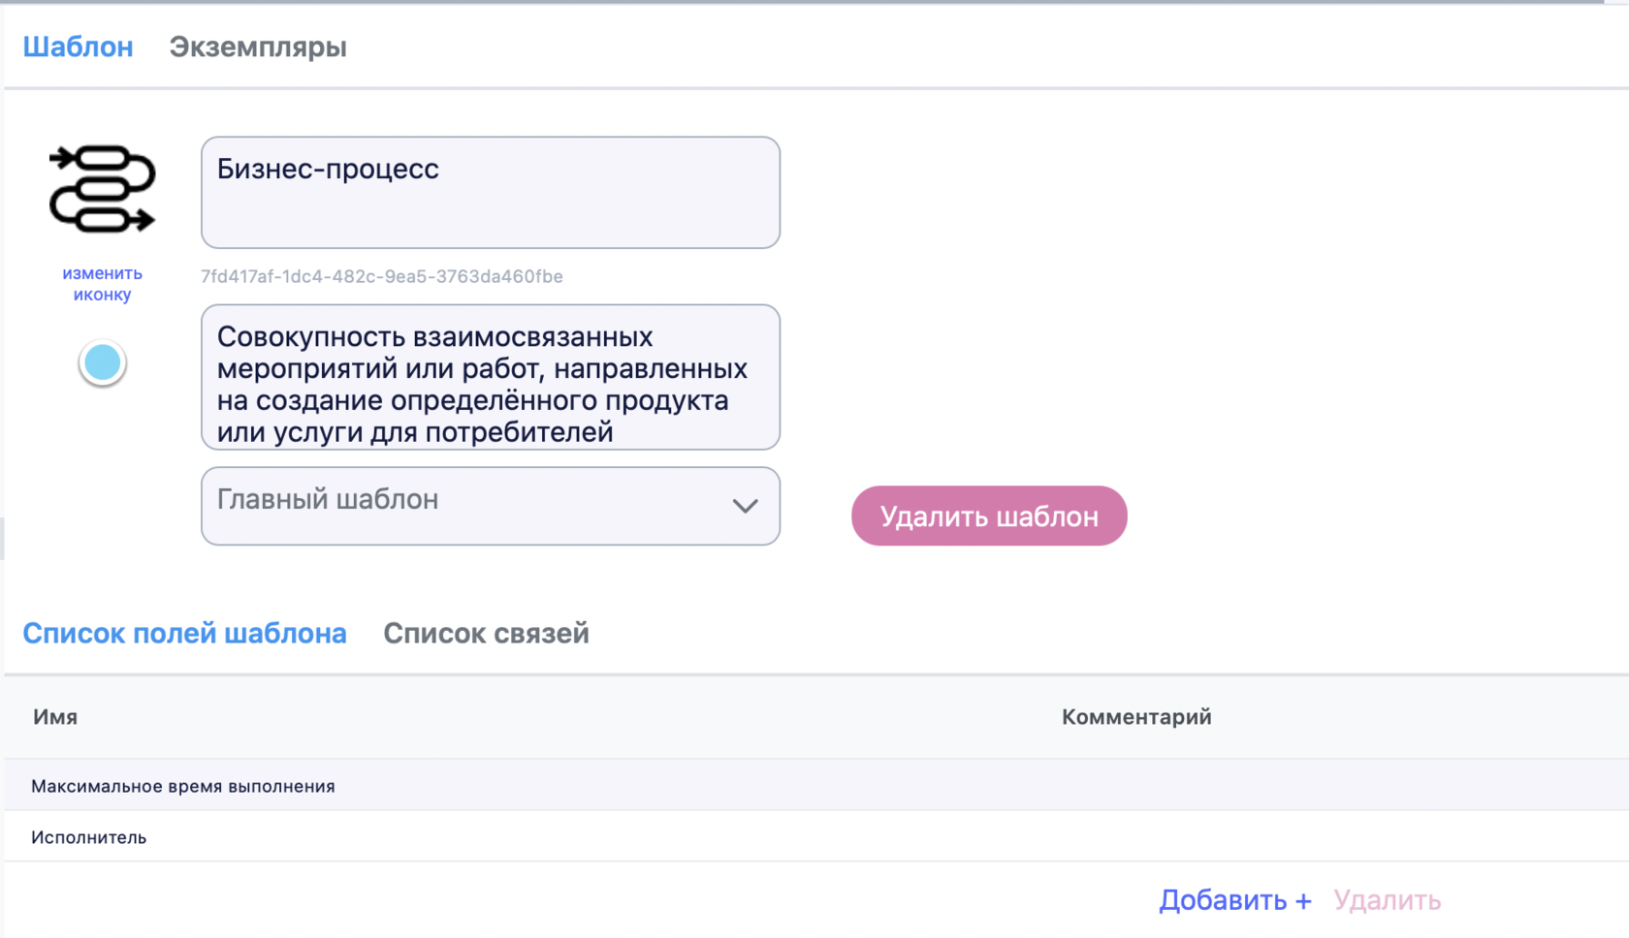The width and height of the screenshot is (1629, 938).
Task: Click into the template description text area
Action: (x=490, y=377)
